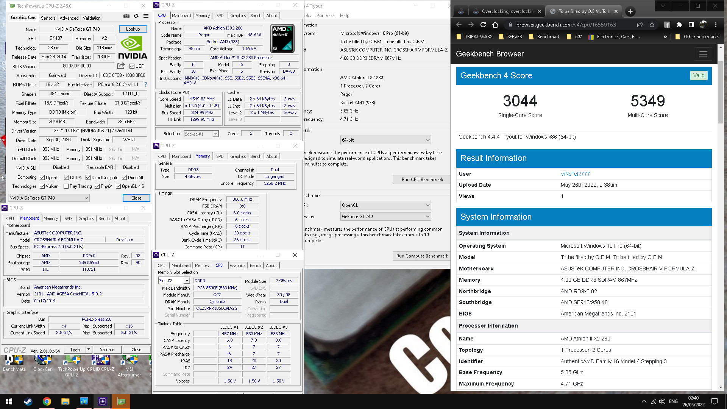Open the notification center icon

click(x=715, y=401)
